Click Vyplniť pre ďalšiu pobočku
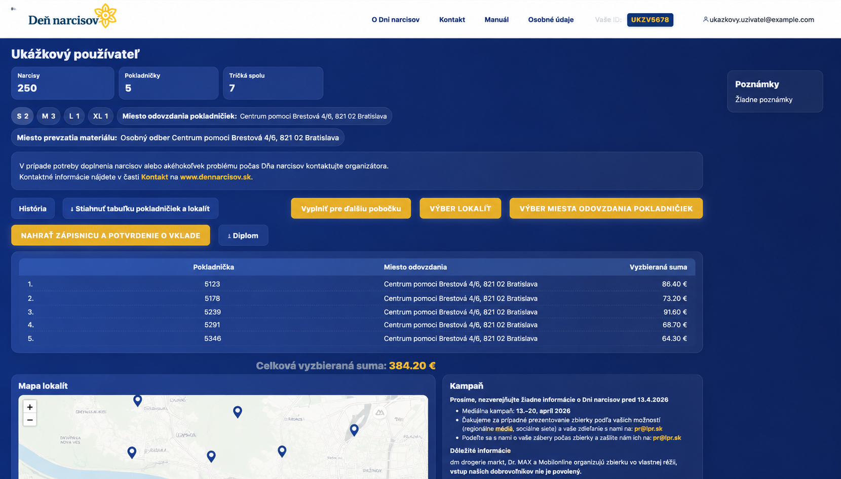Viewport: 841px width, 479px height. click(351, 208)
